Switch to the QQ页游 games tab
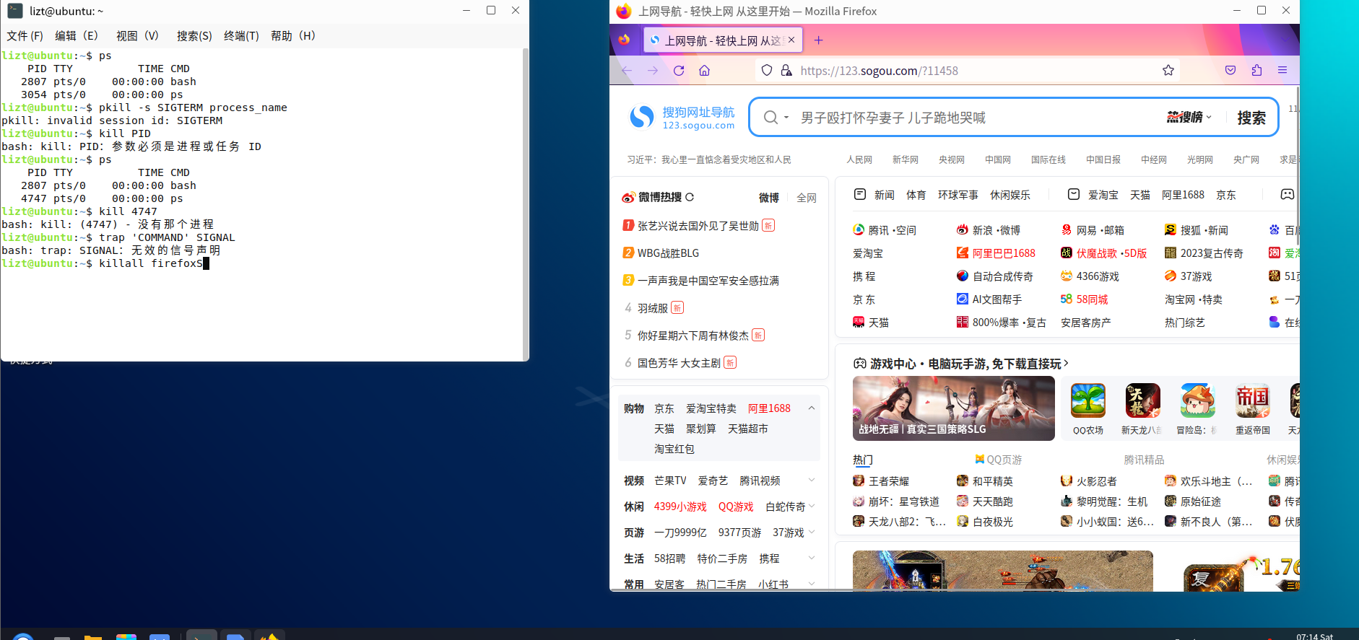Screen dimensions: 1359x640 coord(999,460)
